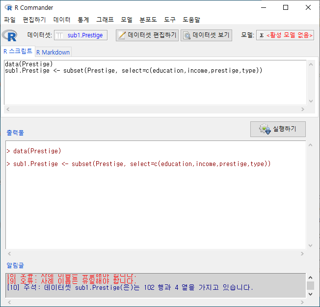This screenshot has height=307, width=320.
Task: Click the 실행하기 submit button
Action: pos(278,129)
